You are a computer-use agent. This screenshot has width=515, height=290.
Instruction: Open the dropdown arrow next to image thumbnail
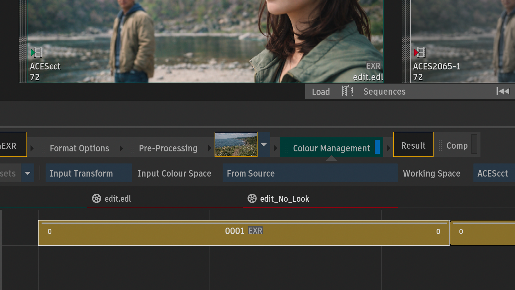pos(264,145)
